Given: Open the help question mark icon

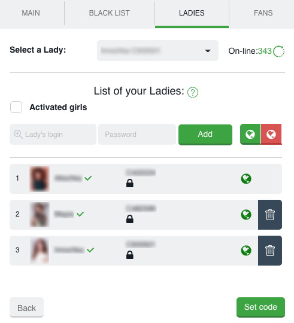Looking at the screenshot, I should pos(193,92).
